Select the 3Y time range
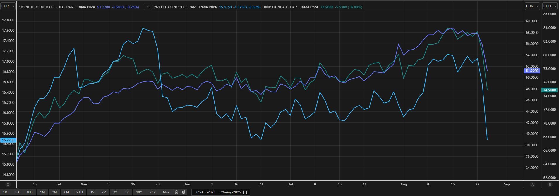Screen dimensions: 559x196 click(x=115, y=192)
